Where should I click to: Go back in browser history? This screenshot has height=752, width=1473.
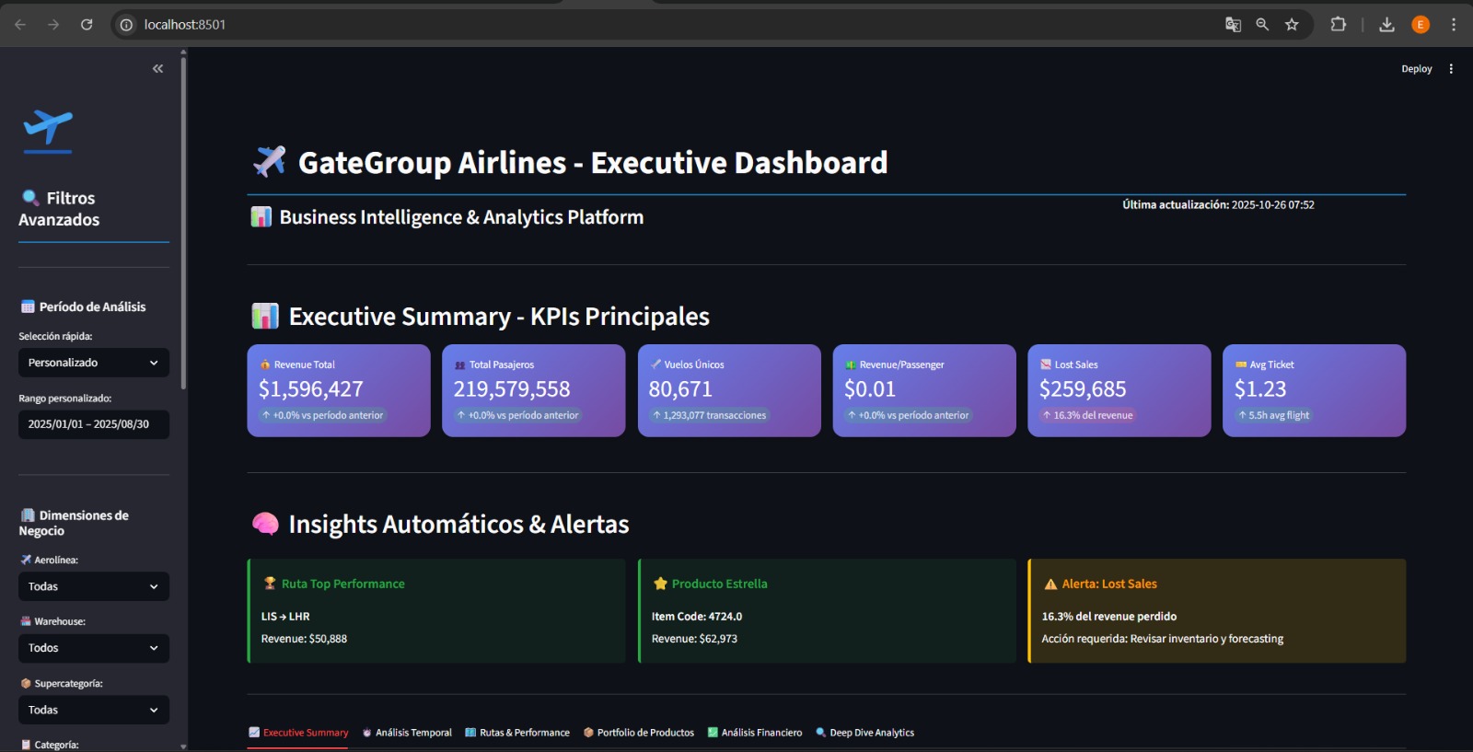(20, 25)
